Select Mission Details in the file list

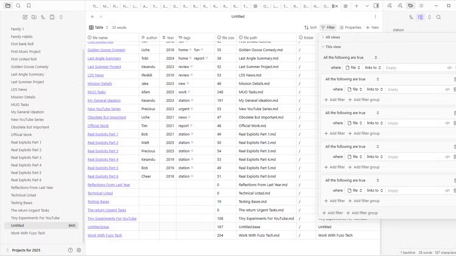click(23, 97)
